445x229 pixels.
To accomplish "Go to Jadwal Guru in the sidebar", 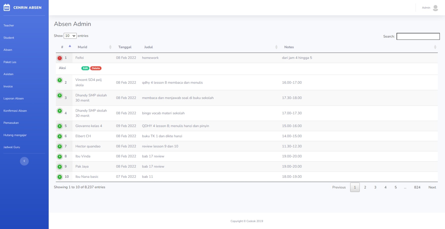I will tap(12, 147).
